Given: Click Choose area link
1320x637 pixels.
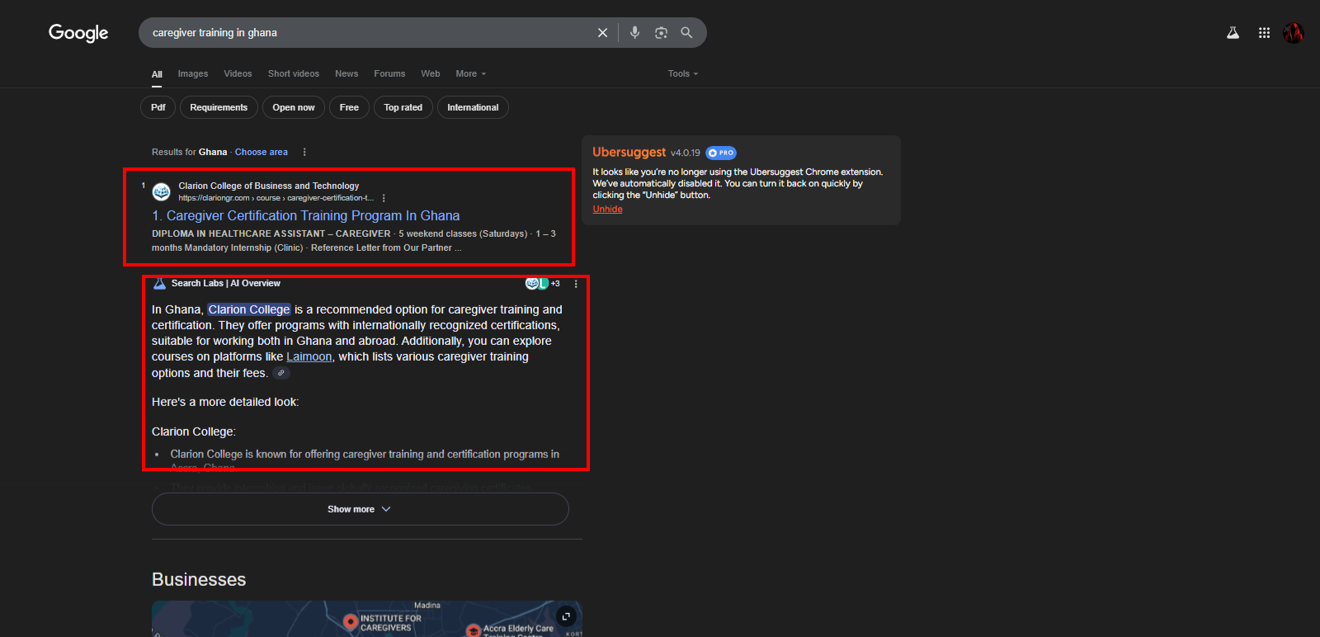Looking at the screenshot, I should point(262,152).
